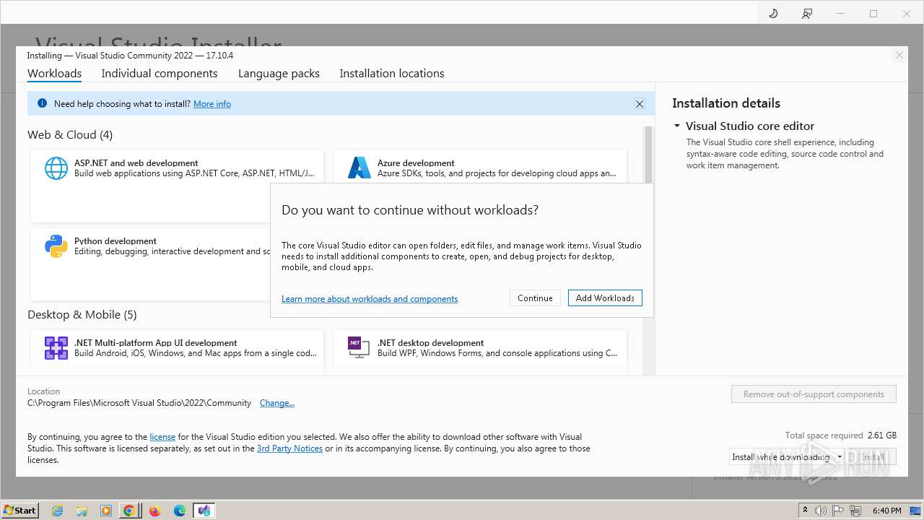Open Windows Media Player taskbar icon
924x520 pixels.
click(x=106, y=511)
